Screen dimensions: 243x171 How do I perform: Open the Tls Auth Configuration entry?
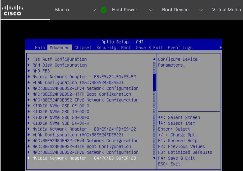(59, 59)
